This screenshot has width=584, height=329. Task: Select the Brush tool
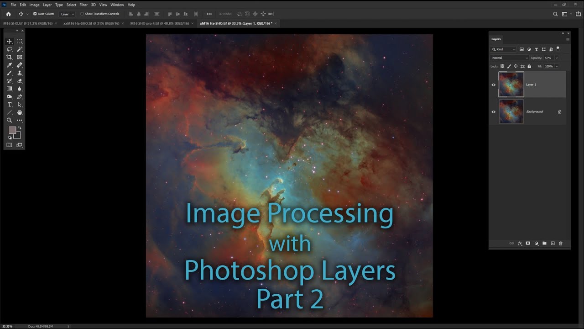coord(9,73)
